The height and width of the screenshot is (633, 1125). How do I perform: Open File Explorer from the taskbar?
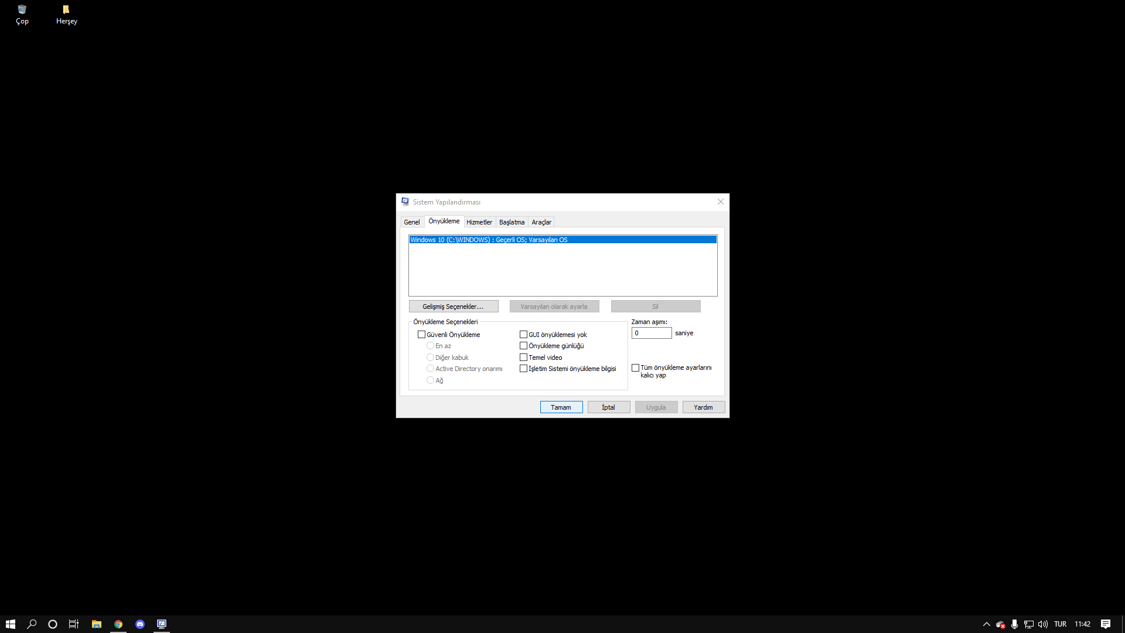click(x=97, y=624)
